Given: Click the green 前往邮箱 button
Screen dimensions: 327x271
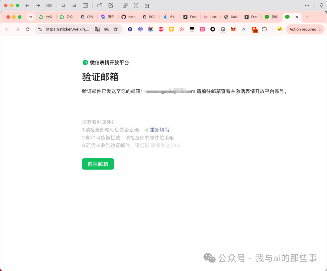Looking at the screenshot, I should 98,164.
